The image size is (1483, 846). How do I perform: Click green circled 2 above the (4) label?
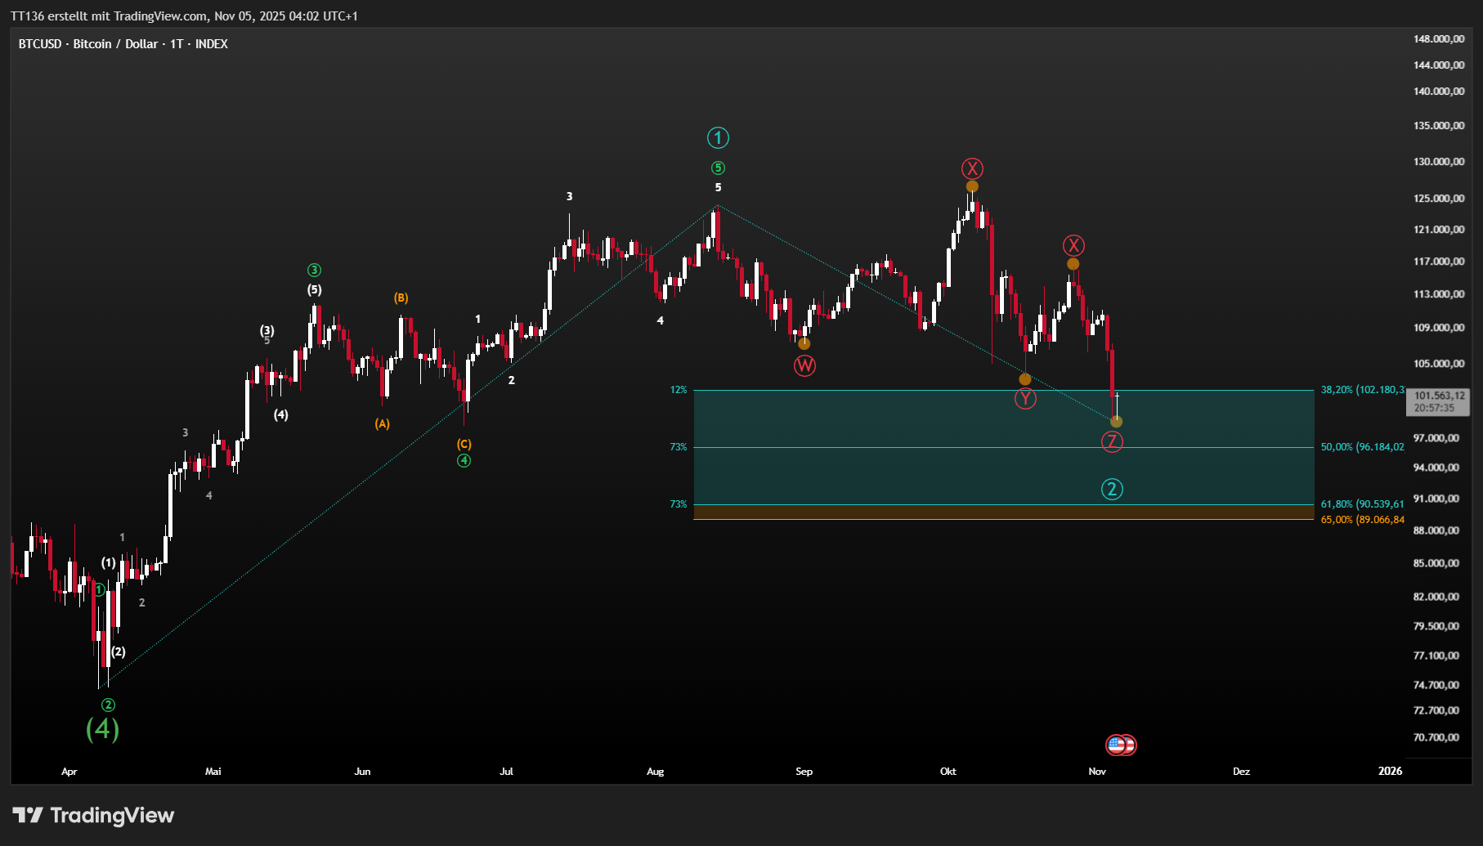pyautogui.click(x=108, y=705)
